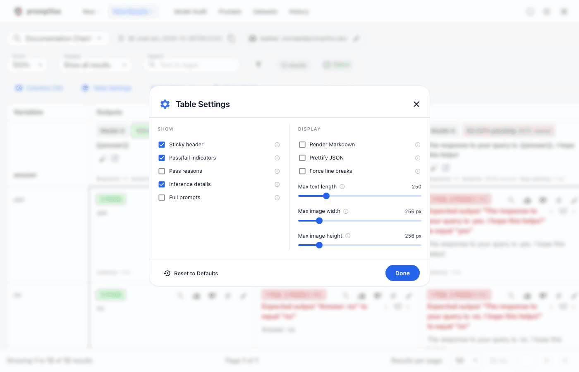
Task: Click the info icon next to Sticky header
Action: [277, 145]
